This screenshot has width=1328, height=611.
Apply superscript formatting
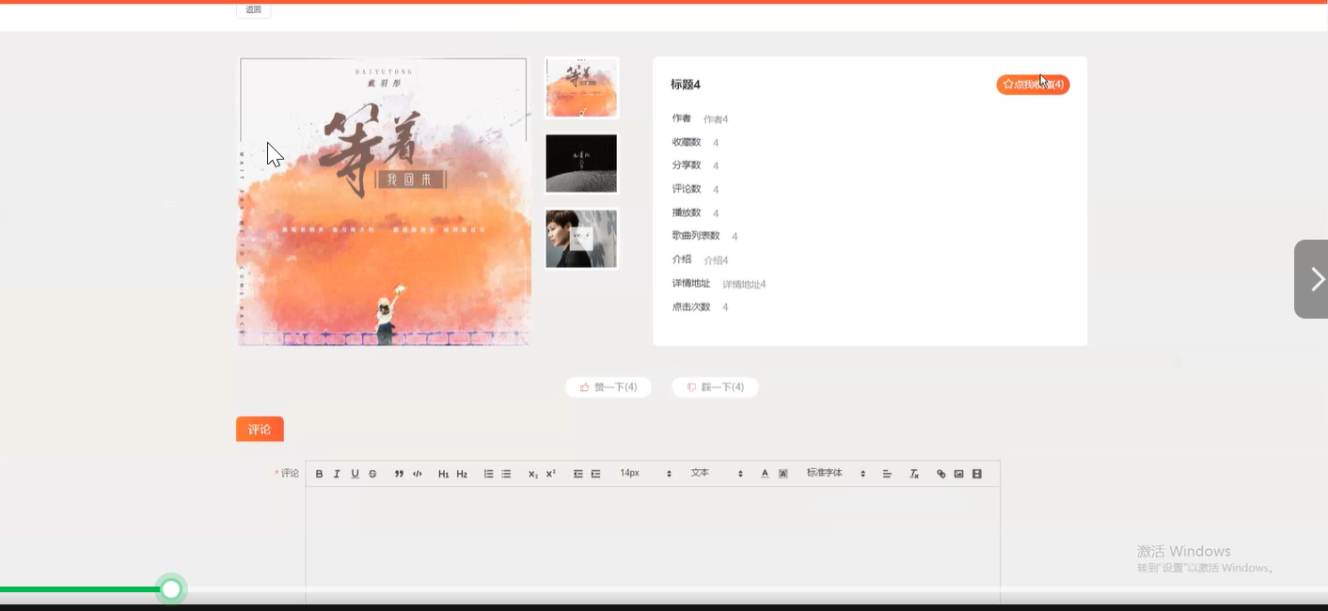551,474
